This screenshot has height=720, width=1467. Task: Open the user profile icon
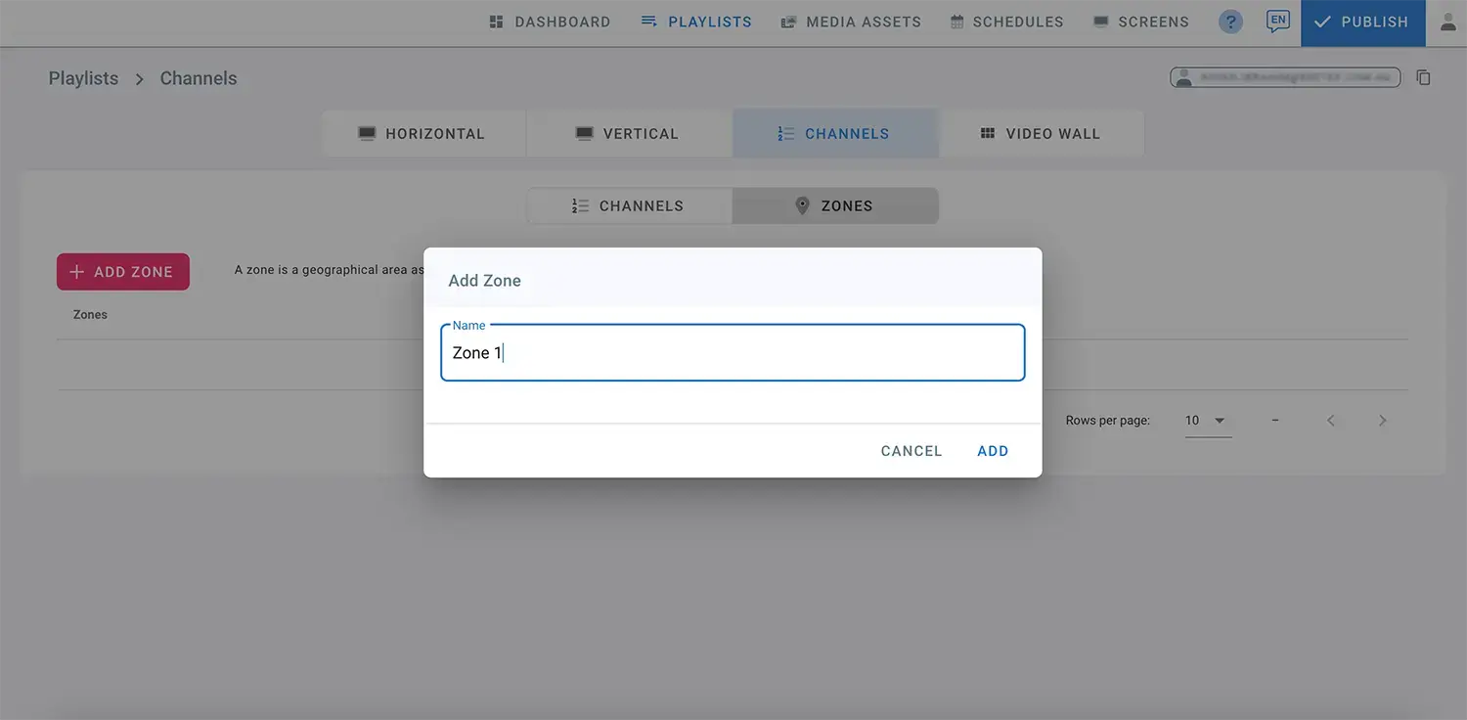pyautogui.click(x=1447, y=22)
